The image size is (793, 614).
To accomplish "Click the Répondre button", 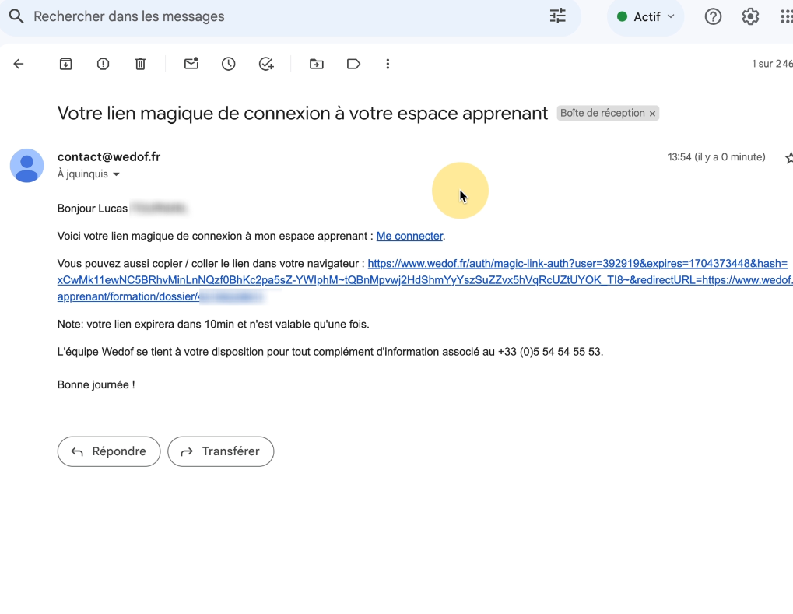I will click(x=109, y=451).
